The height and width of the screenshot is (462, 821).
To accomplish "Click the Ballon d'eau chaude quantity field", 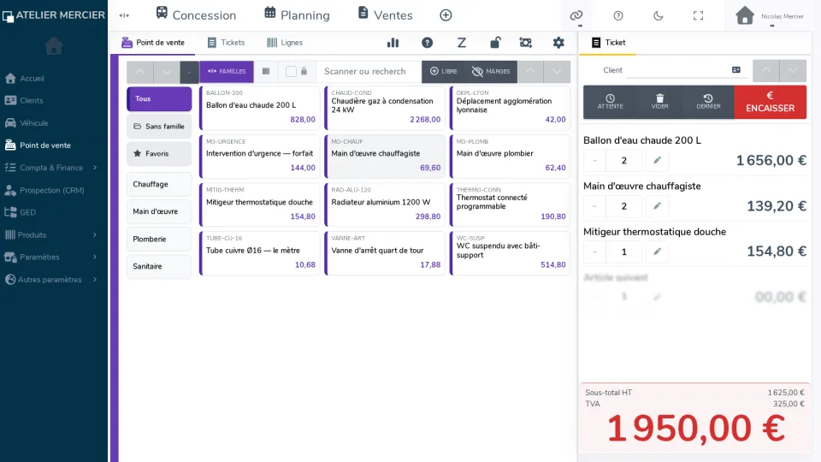I will pos(624,160).
